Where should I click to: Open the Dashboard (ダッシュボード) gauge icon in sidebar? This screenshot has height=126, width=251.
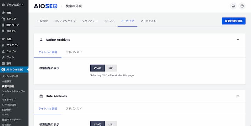(3, 5)
